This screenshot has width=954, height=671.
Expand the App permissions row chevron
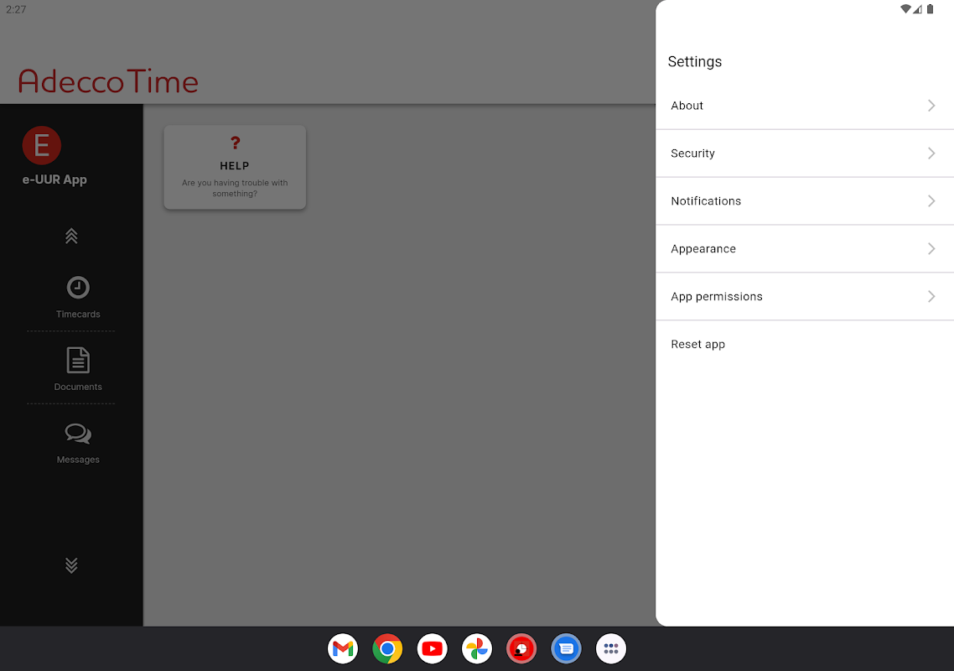pyautogui.click(x=931, y=297)
